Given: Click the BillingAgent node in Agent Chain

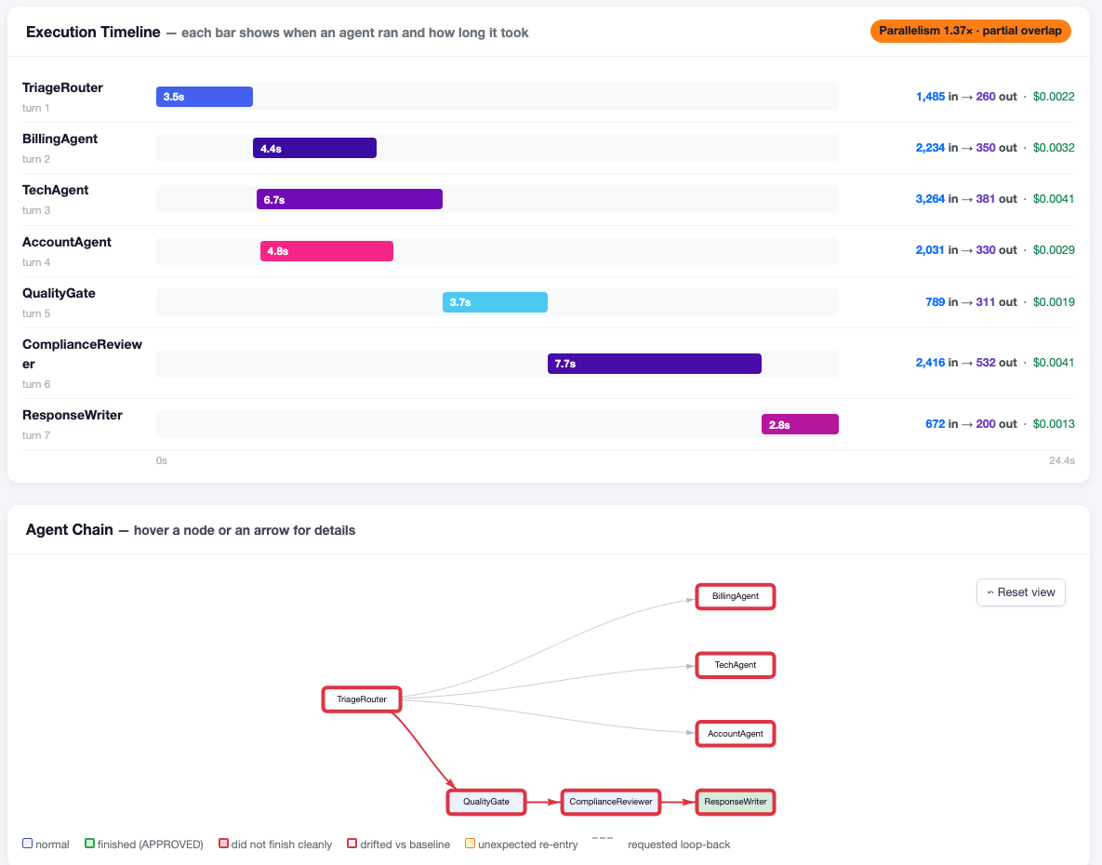Looking at the screenshot, I should click(736, 596).
